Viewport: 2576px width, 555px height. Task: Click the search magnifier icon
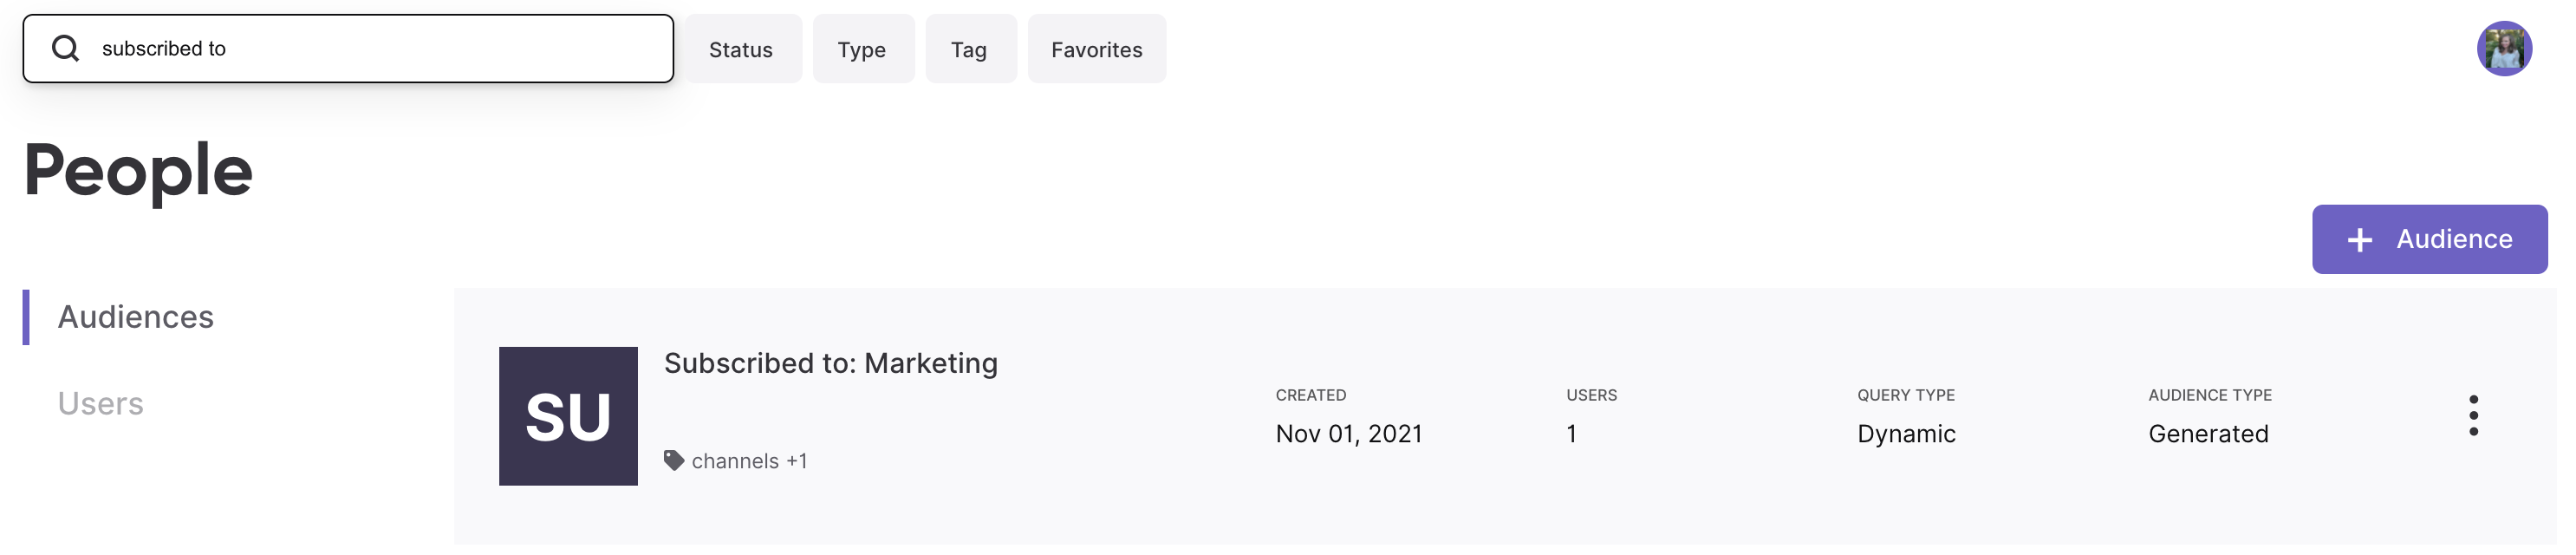click(65, 48)
